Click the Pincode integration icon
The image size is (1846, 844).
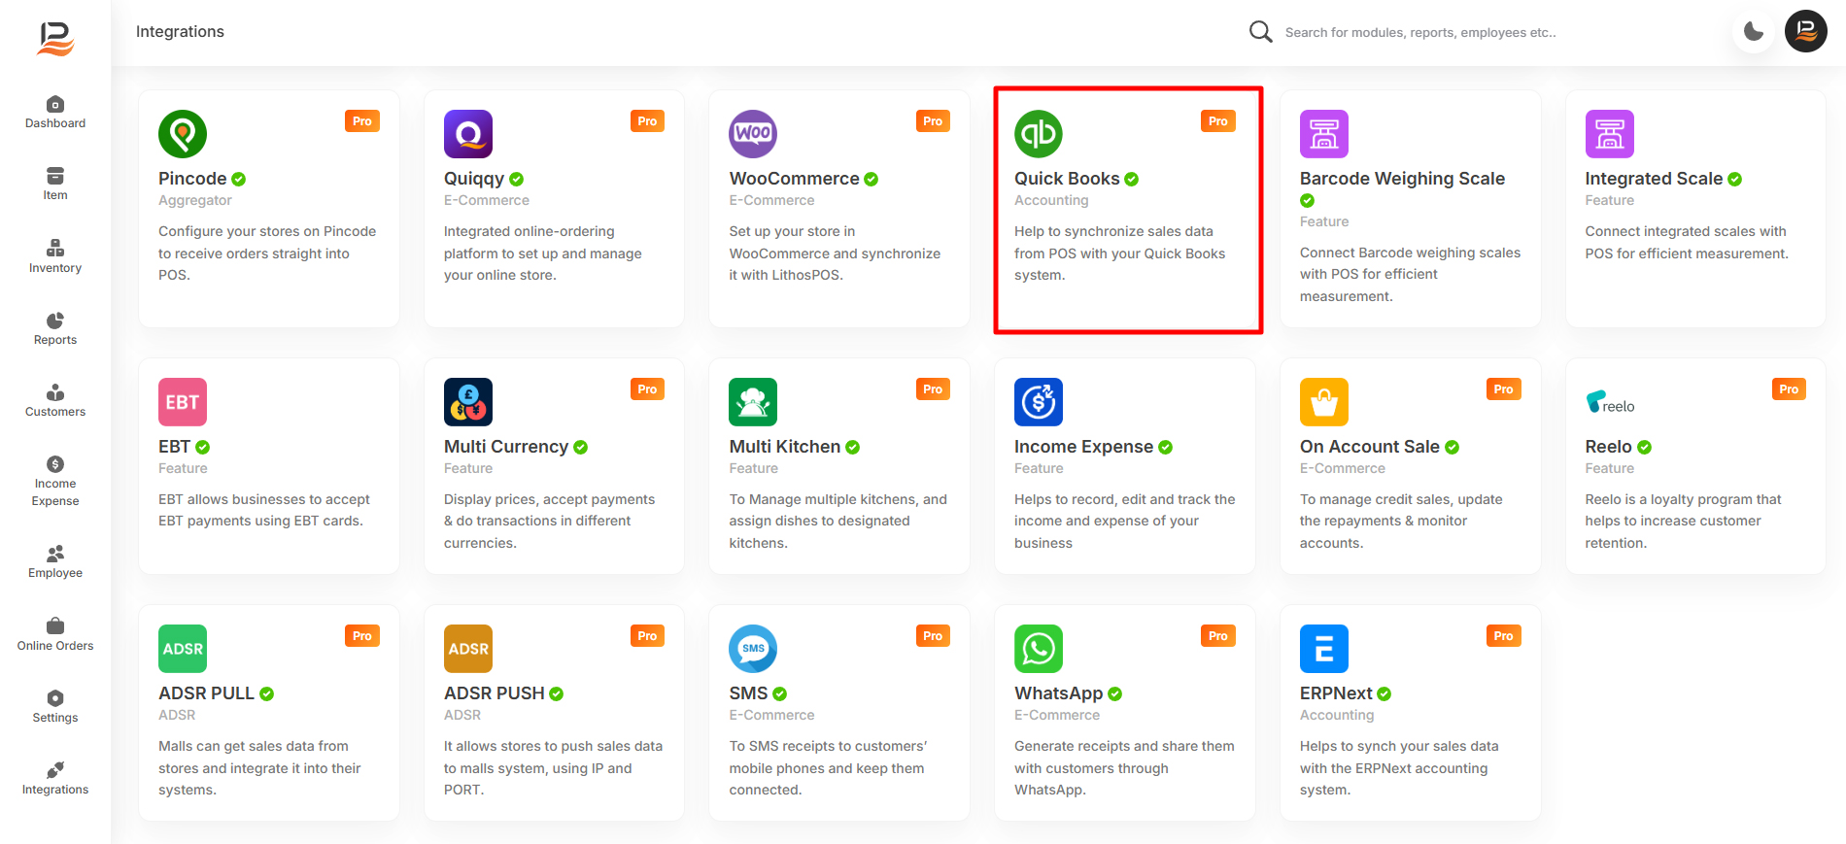(183, 134)
